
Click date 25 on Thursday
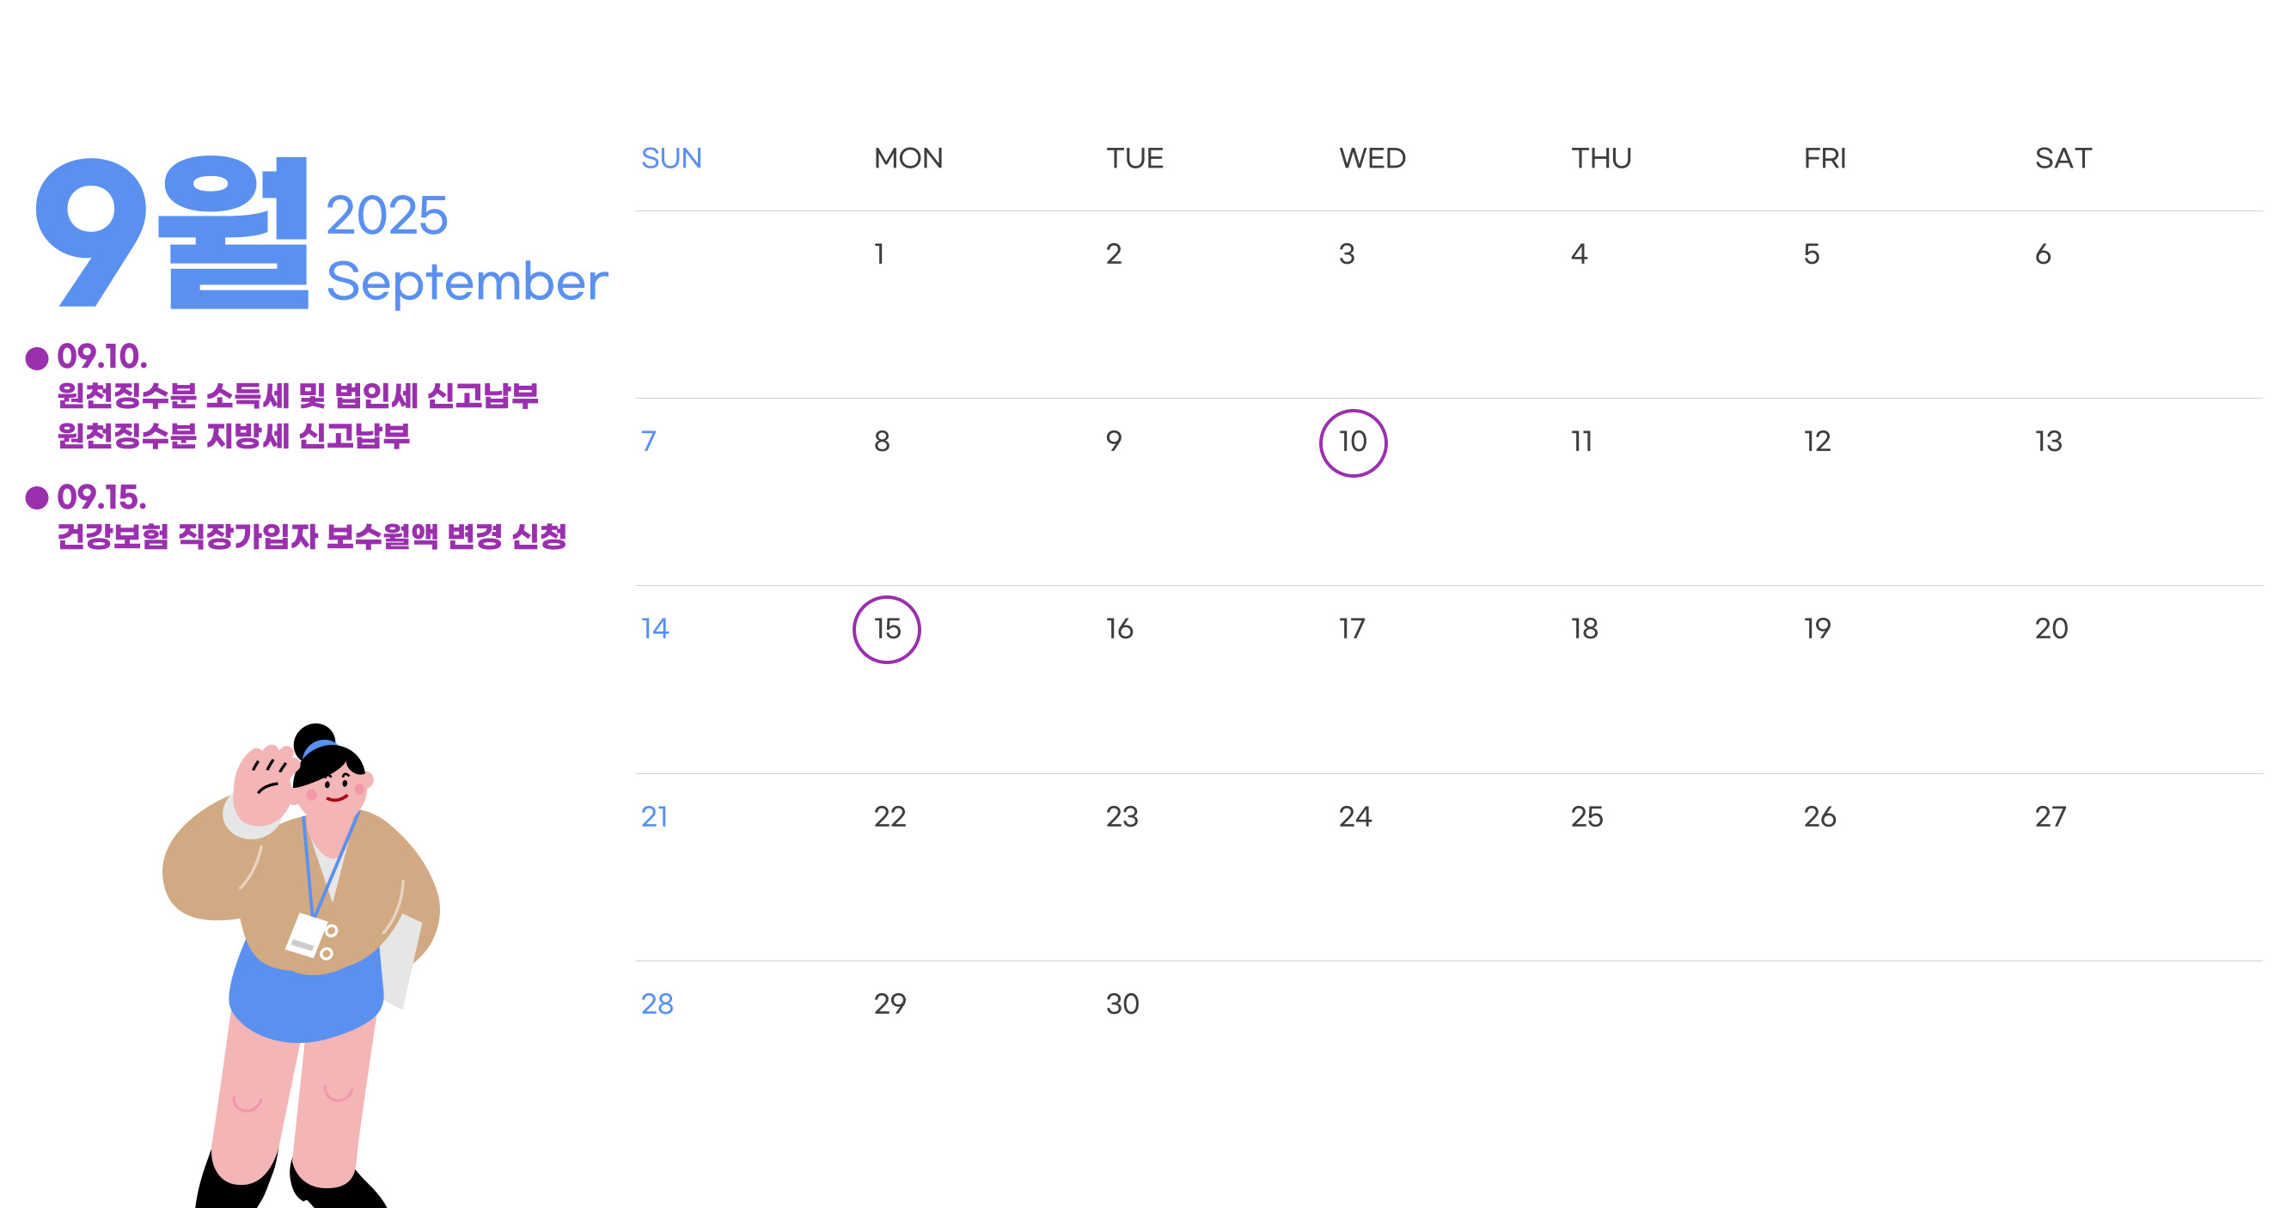(x=1586, y=817)
